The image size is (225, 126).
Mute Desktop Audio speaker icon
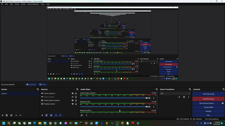(x=149, y=107)
